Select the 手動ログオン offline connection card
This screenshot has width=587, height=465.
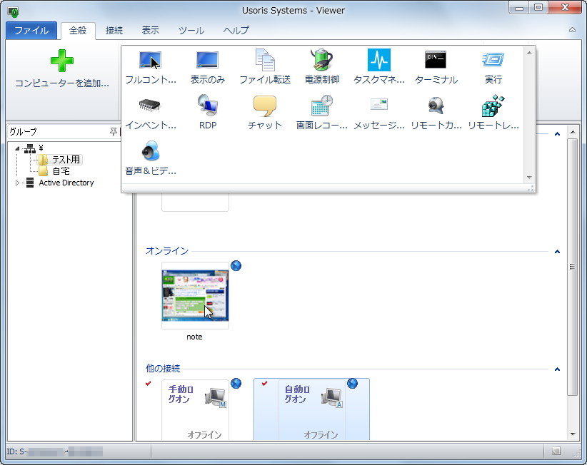195,410
